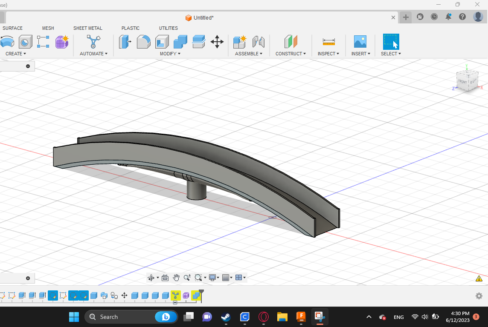Viewport: 488px width, 327px height.
Task: Open the Automated Modeling tool
Action: click(x=93, y=42)
